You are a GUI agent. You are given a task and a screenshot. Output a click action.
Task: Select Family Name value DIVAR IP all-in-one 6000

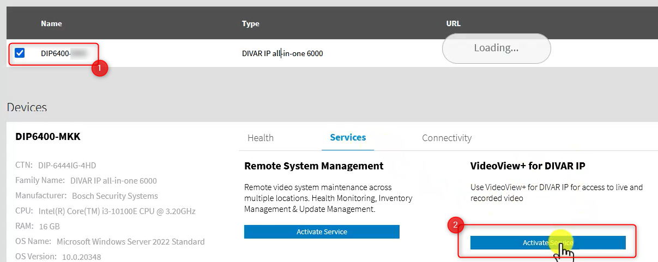113,180
